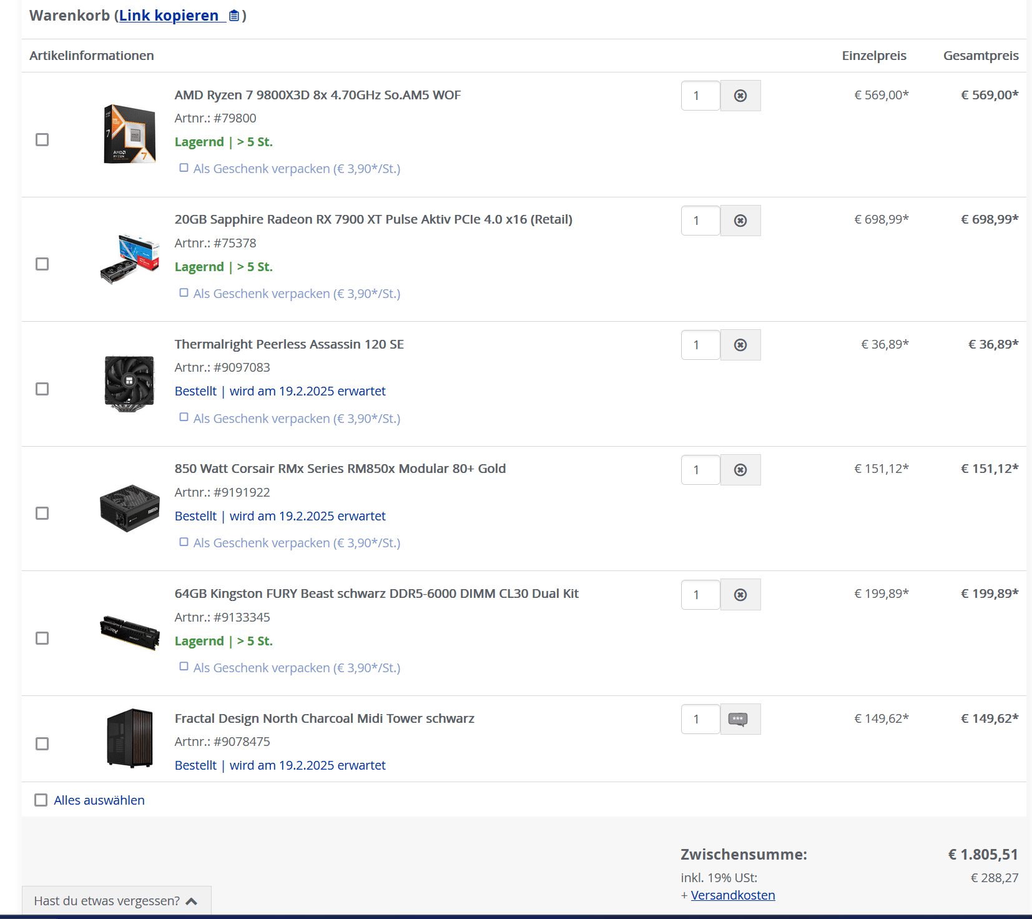Enable gift wrapping for the Thermalright cooler
The image size is (1032, 919).
click(184, 417)
